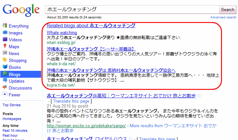Image resolution: width=238 pixels, height=140 pixels.
Task: Select the Everything search filter
Action: 19,26
